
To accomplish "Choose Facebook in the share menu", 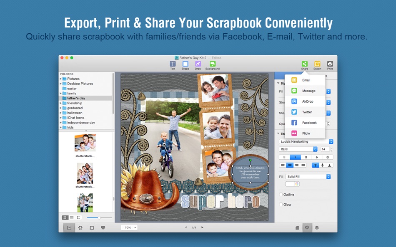I will (x=305, y=123).
